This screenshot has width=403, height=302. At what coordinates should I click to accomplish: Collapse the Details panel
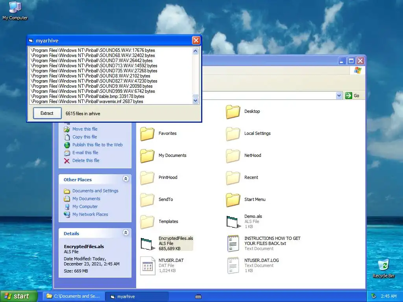[126, 233]
